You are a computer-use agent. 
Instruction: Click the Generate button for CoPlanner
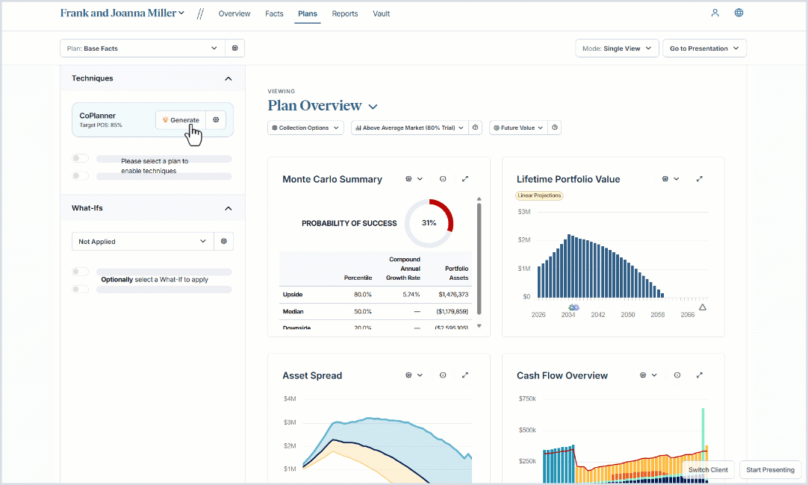point(180,119)
